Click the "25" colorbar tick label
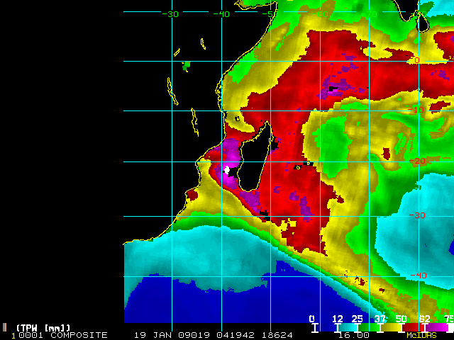The width and height of the screenshot is (454, 340). (x=357, y=319)
